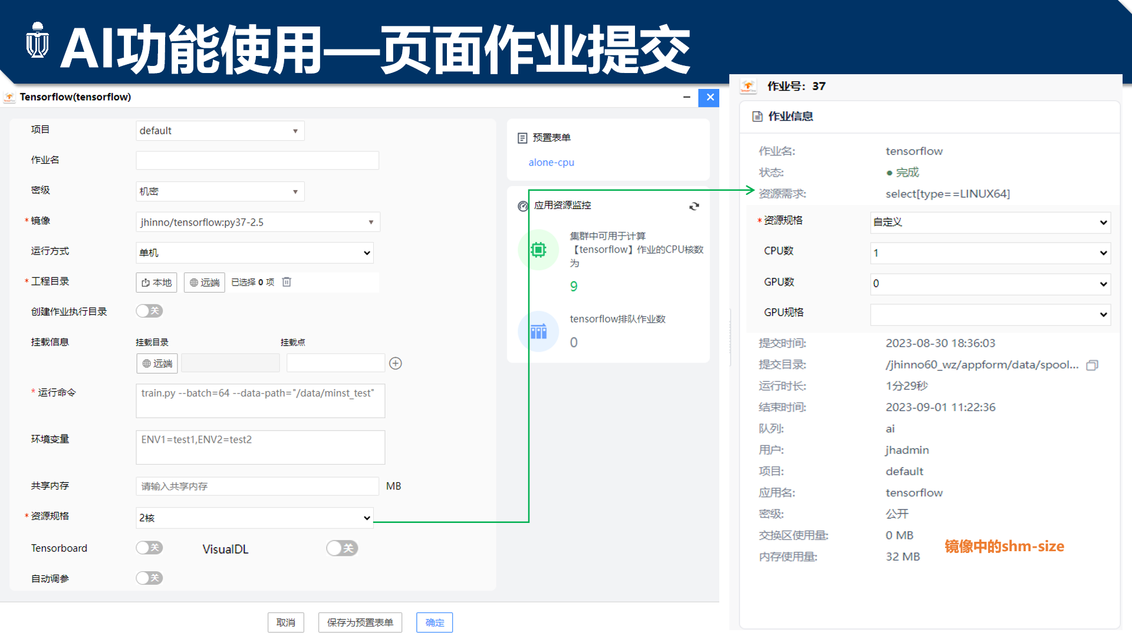The image size is (1132, 636).
Task: Click the blue queue icon for tensorflow排队作业数
Action: point(538,332)
